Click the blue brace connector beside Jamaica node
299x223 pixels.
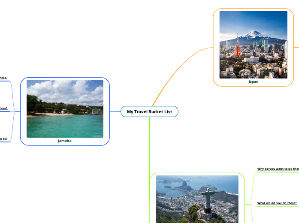point(15,111)
